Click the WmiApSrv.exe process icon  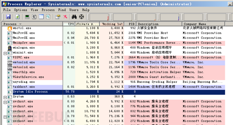click(x=10, y=43)
